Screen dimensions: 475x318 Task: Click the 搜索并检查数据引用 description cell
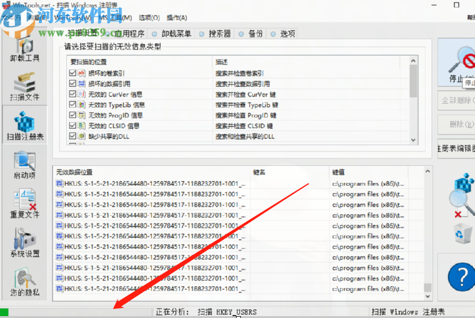pyautogui.click(x=242, y=84)
